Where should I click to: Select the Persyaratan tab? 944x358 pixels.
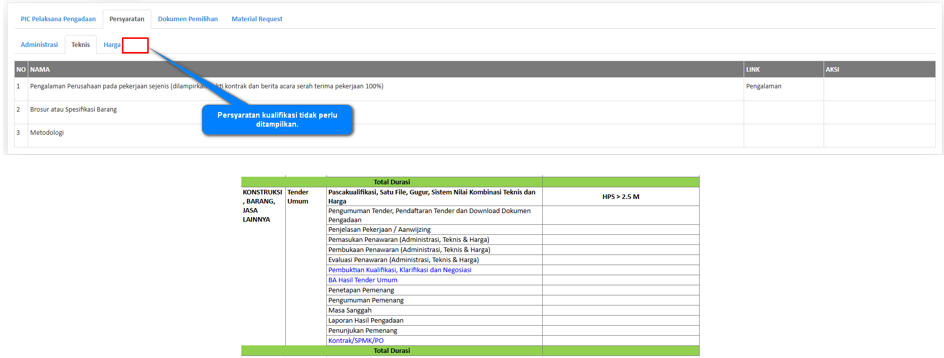[x=126, y=19]
